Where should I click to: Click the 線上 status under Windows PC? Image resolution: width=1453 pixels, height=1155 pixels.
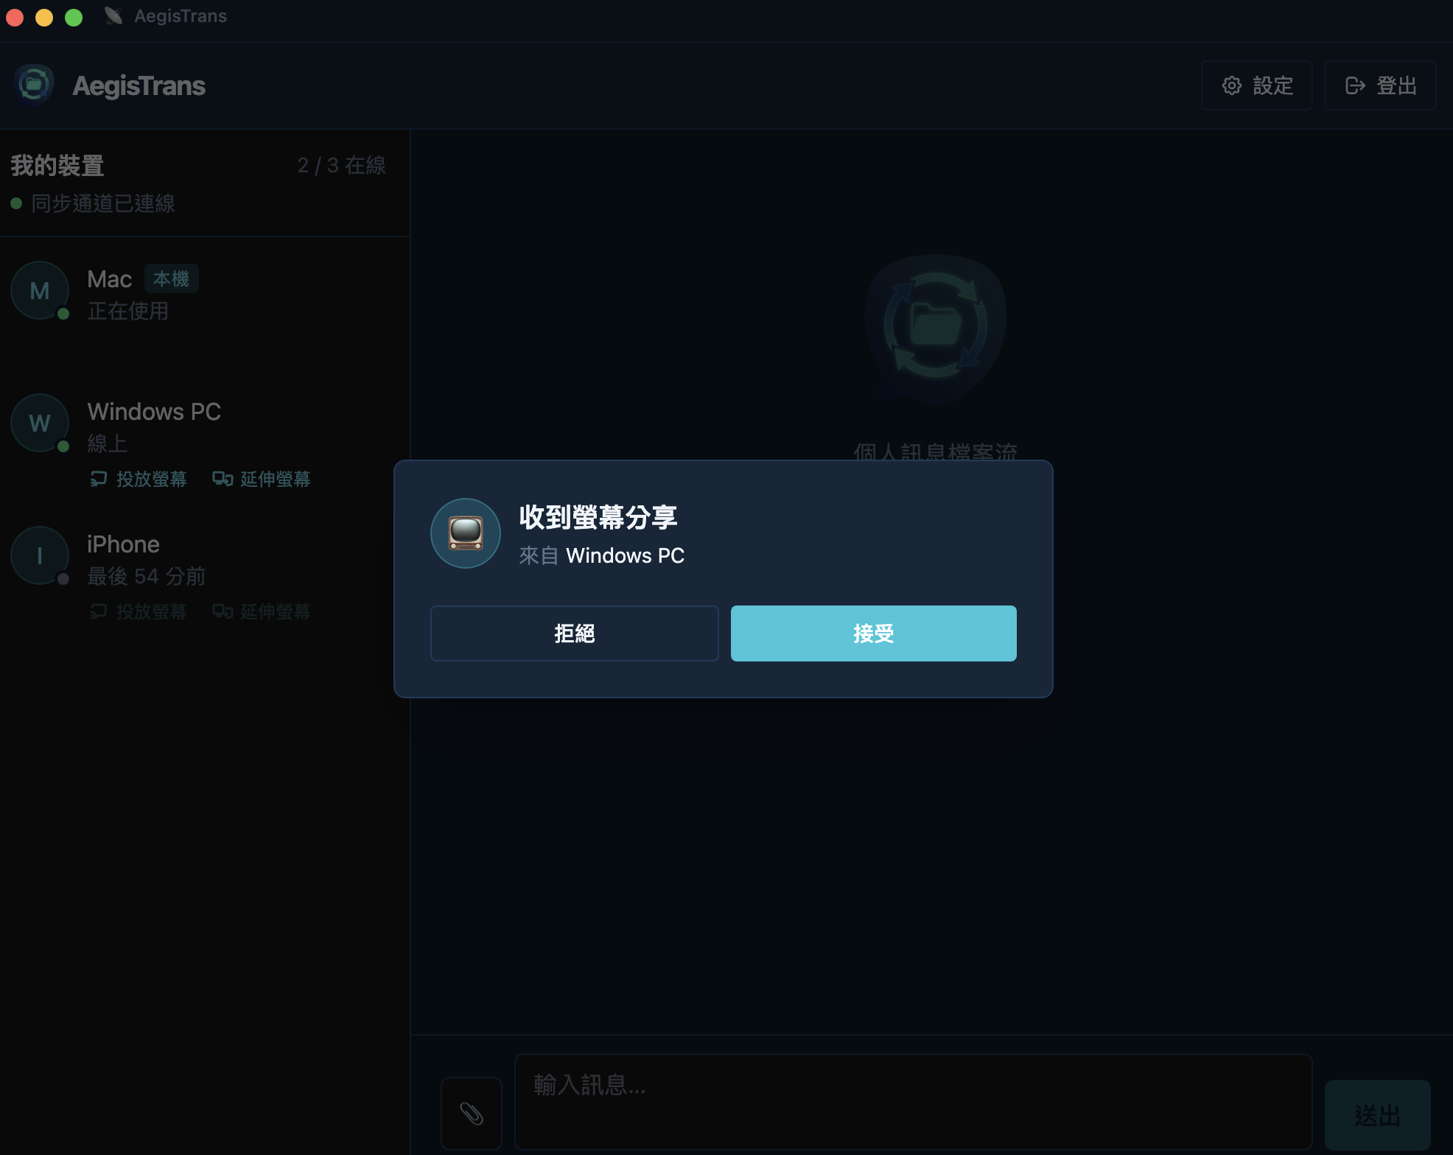point(108,443)
